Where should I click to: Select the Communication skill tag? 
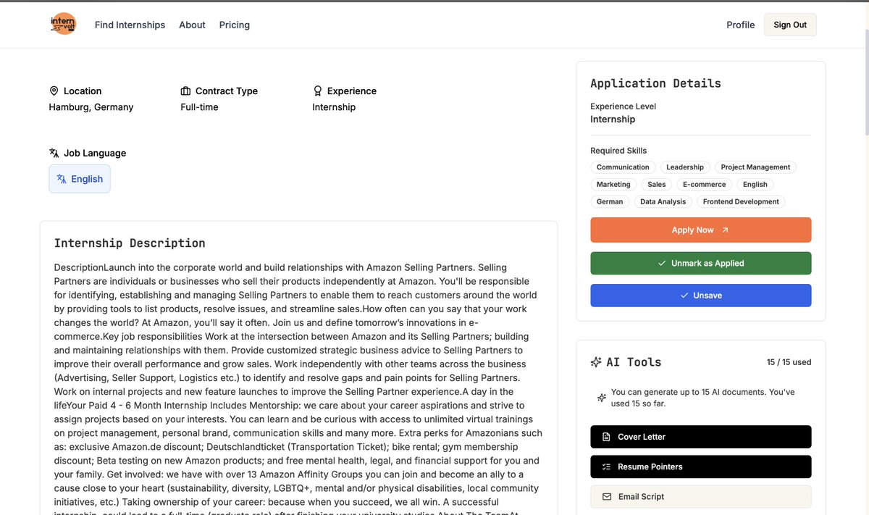(x=623, y=167)
